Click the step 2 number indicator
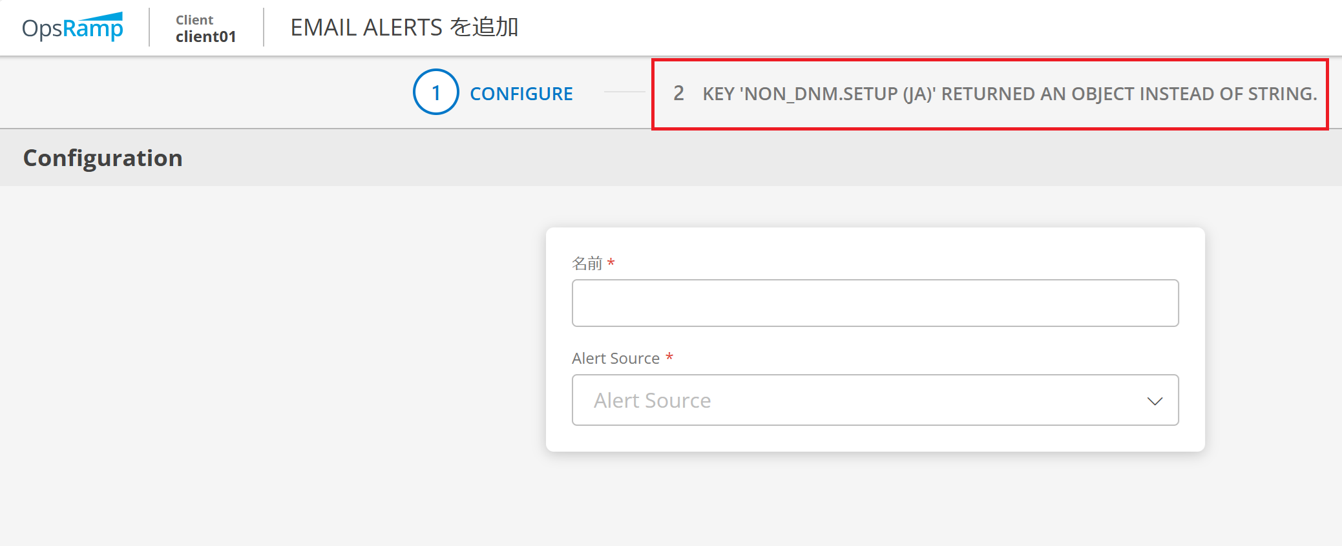1342x546 pixels. coord(678,94)
